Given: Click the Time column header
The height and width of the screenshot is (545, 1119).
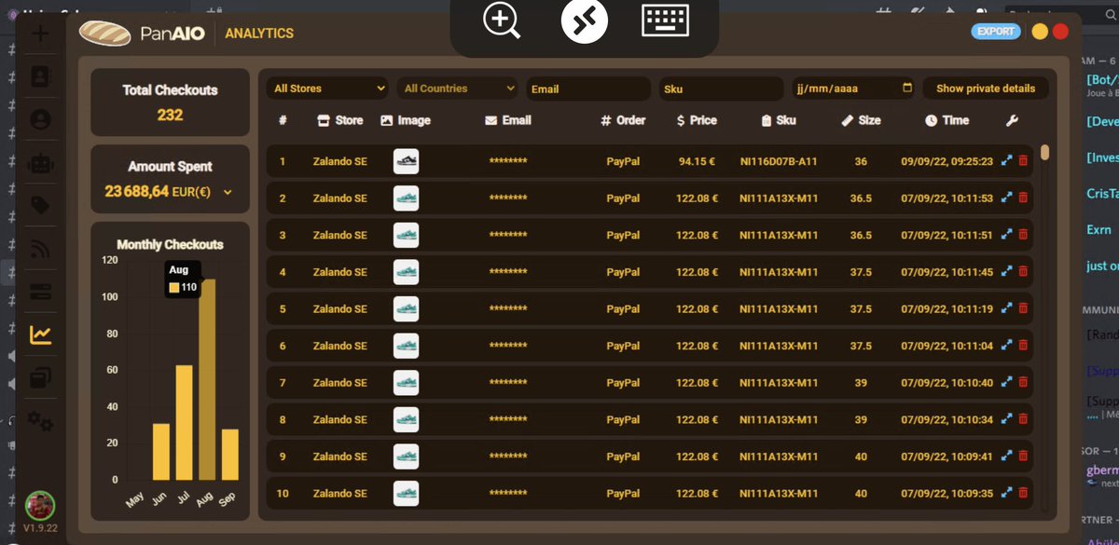Looking at the screenshot, I should tap(946, 120).
